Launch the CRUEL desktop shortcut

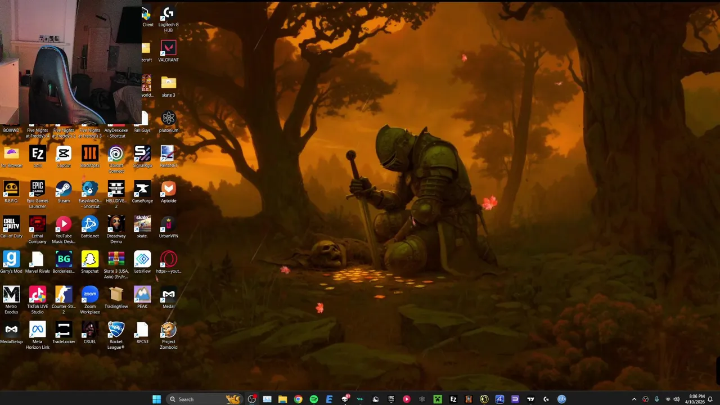point(89,332)
